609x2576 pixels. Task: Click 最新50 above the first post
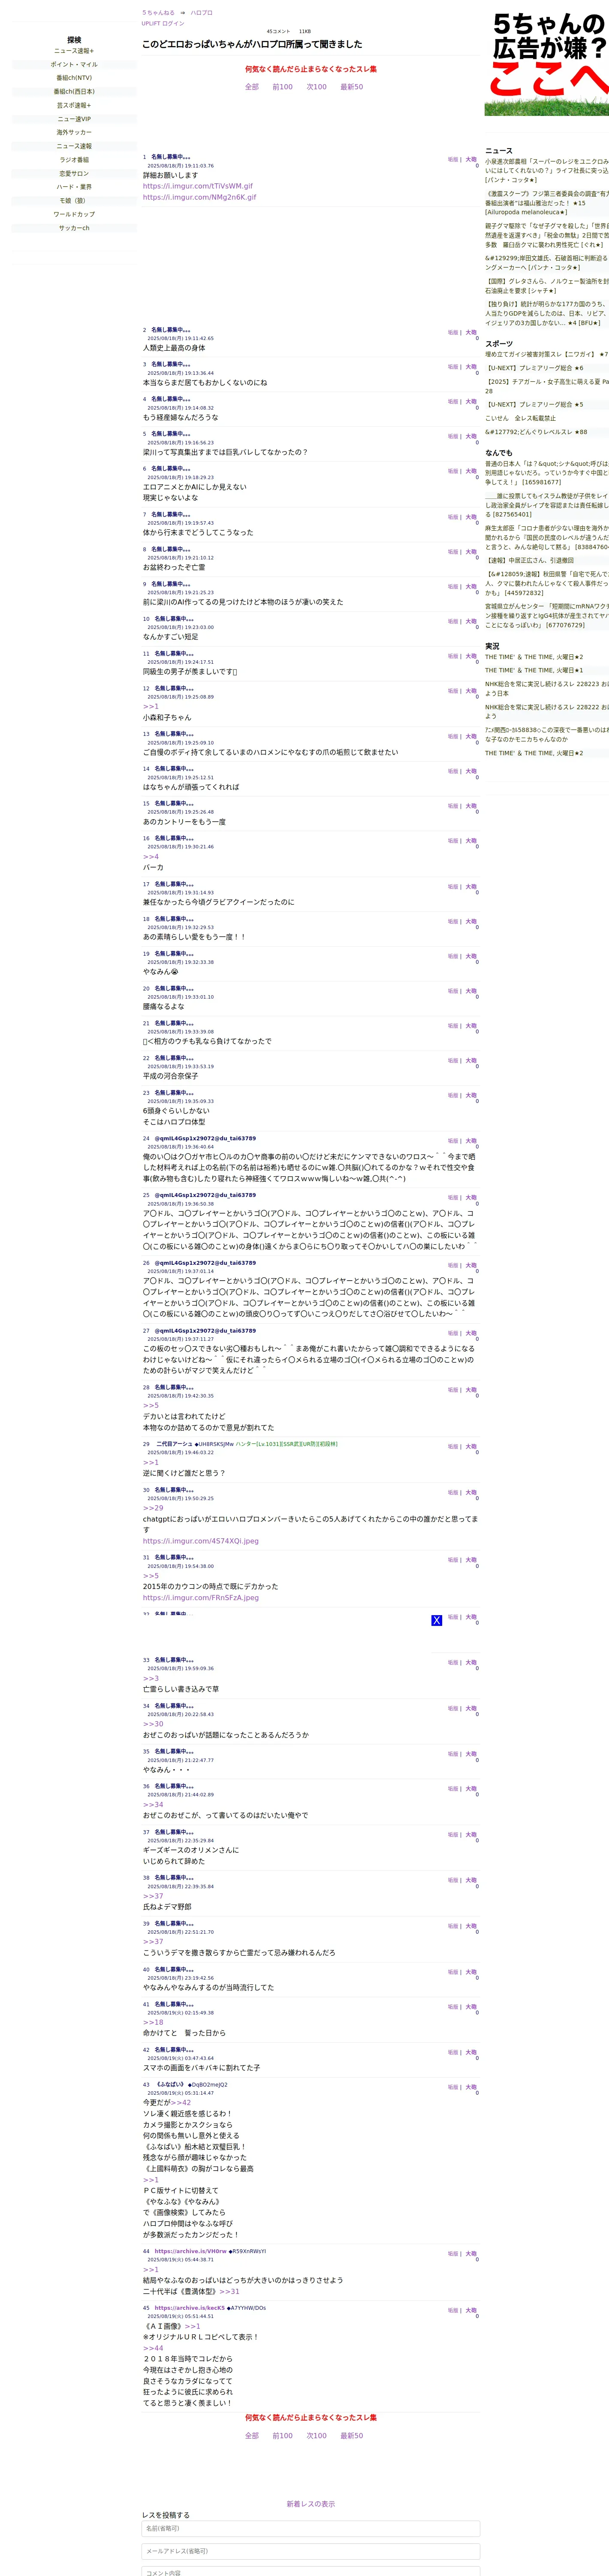pyautogui.click(x=351, y=87)
